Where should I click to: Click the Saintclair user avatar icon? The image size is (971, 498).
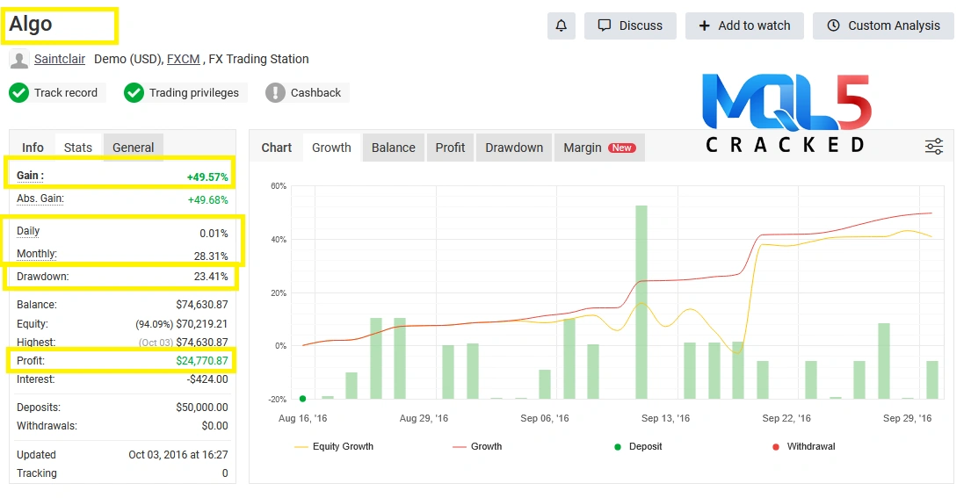pos(18,60)
